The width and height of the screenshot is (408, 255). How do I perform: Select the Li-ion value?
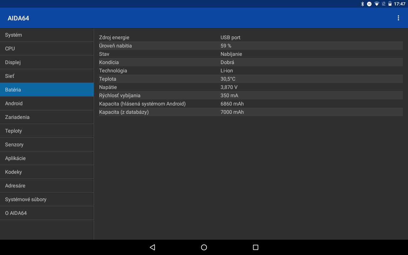point(227,70)
